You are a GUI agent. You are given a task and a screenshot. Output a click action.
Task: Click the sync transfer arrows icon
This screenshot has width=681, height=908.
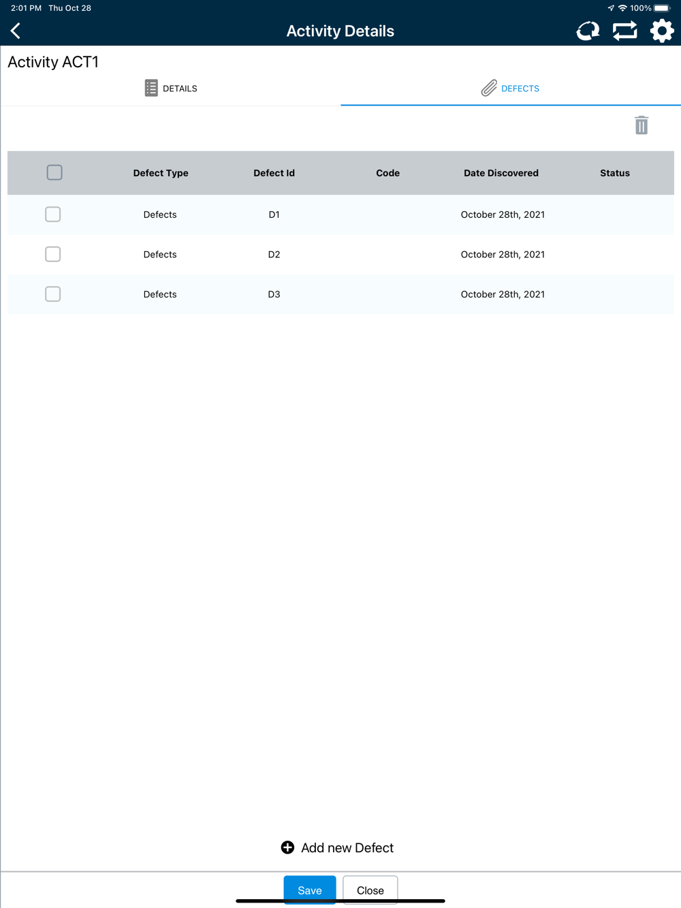click(624, 31)
